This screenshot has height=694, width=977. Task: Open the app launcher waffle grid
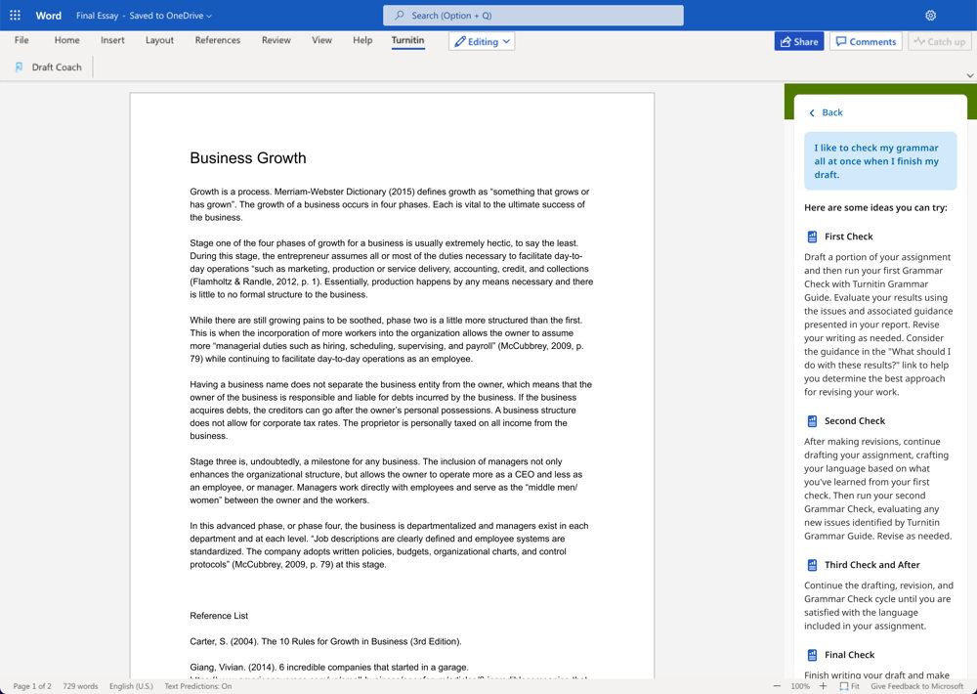(15, 15)
